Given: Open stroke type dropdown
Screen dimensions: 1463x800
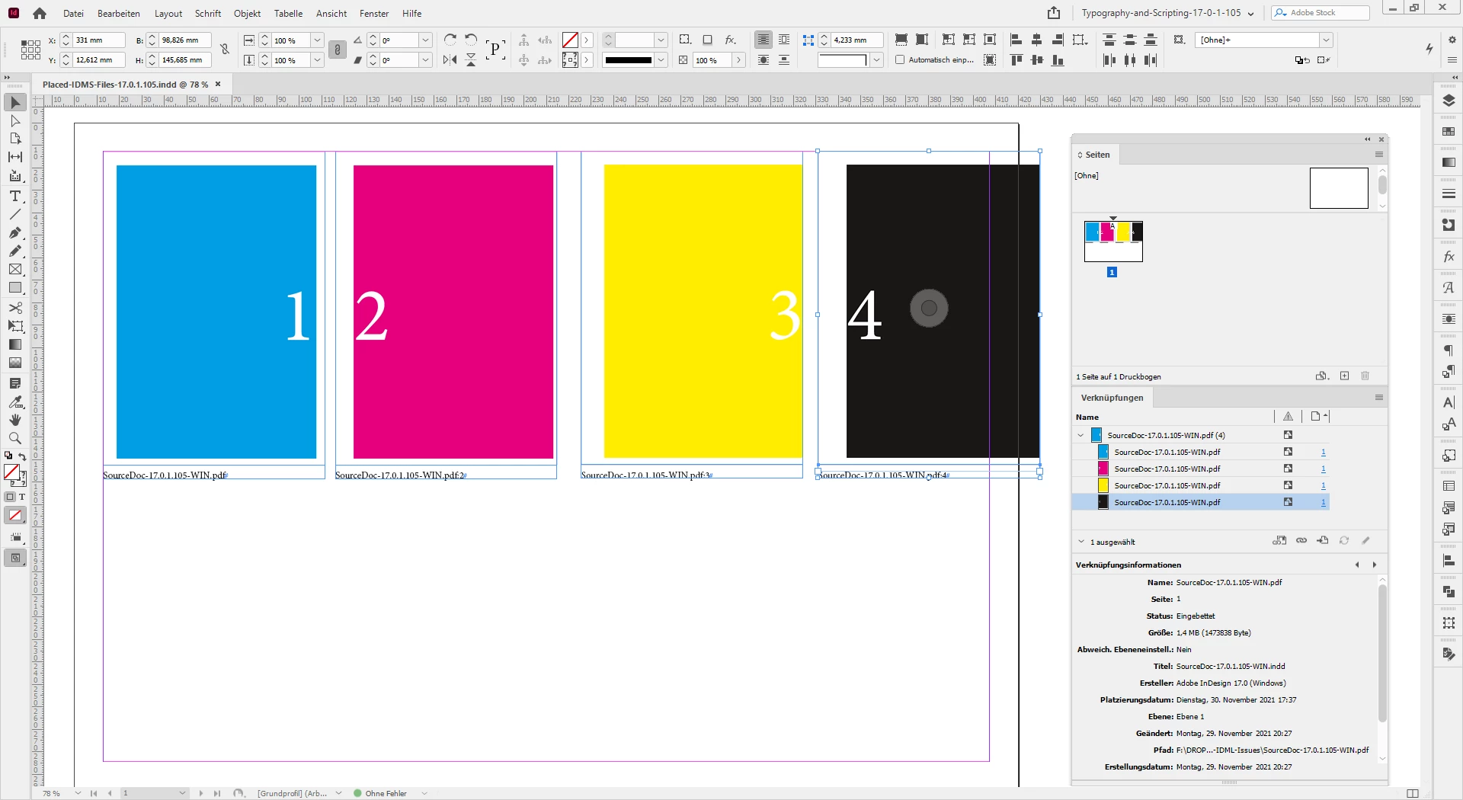Looking at the screenshot, I should [661, 59].
